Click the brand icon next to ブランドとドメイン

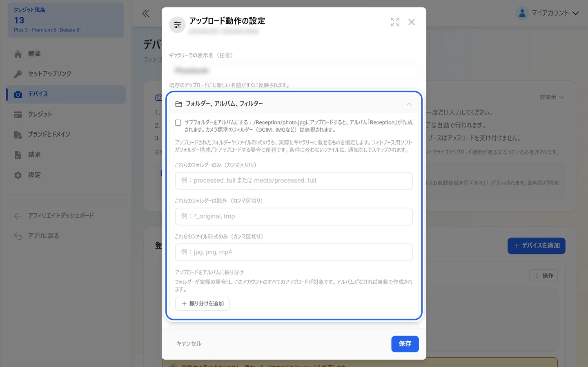click(18, 135)
